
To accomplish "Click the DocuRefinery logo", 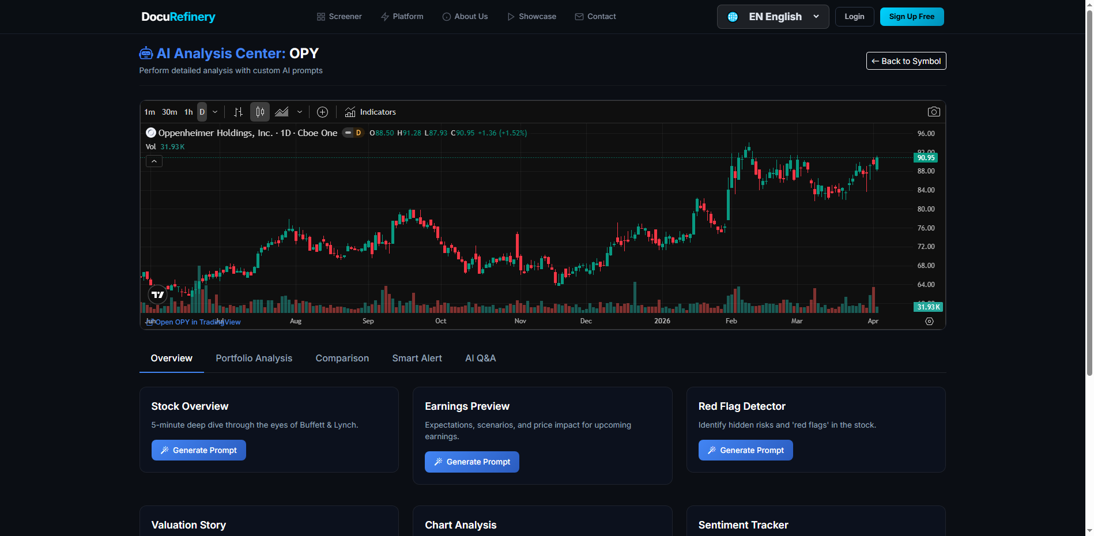I will [x=179, y=17].
